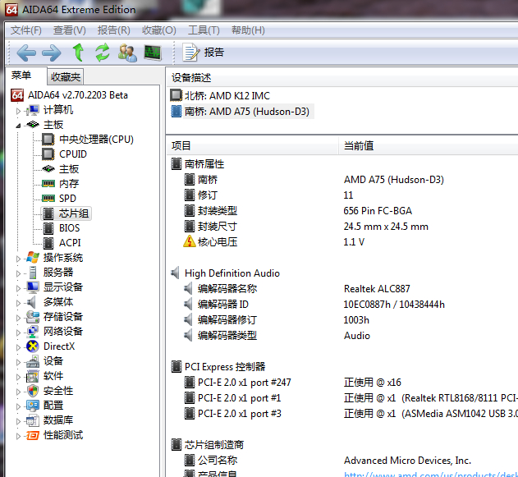Select 主板 child item under 主板
The image size is (518, 477).
click(69, 169)
